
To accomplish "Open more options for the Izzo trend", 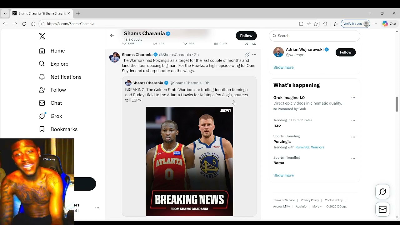I will click(x=353, y=121).
